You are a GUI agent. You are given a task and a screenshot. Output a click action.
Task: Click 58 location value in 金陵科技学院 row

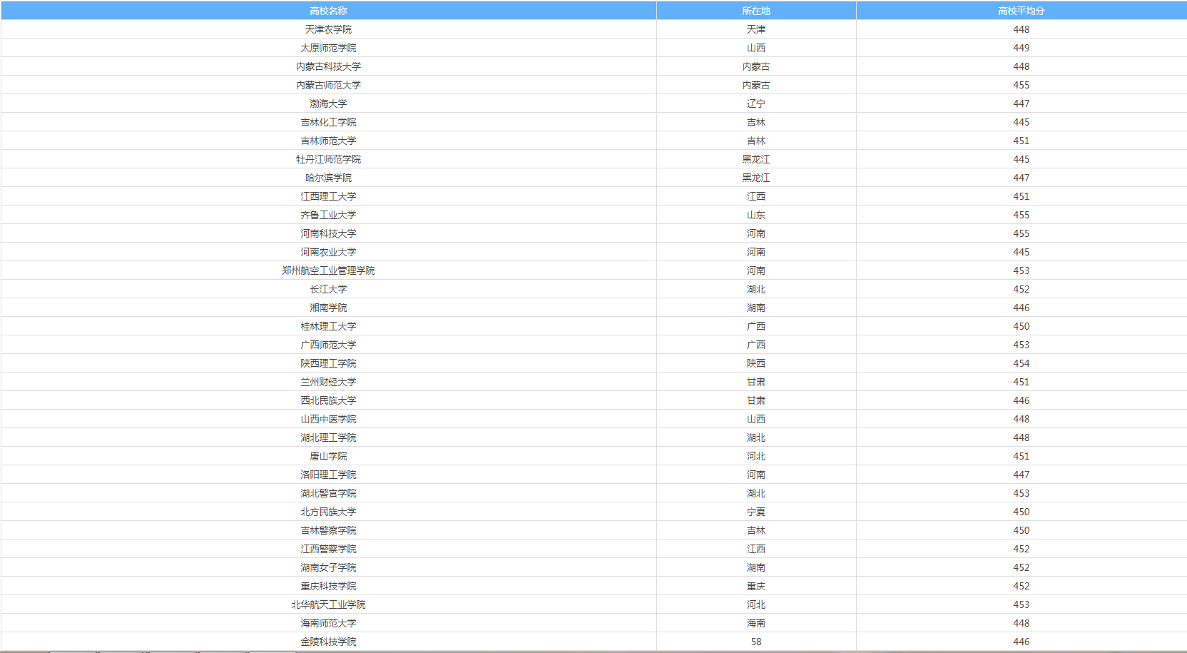[x=756, y=642]
